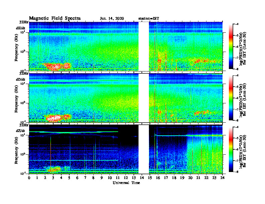The image size is (265, 204).
Task: Click the dD/dt spectrogram plot area
Action: click(x=126, y=98)
